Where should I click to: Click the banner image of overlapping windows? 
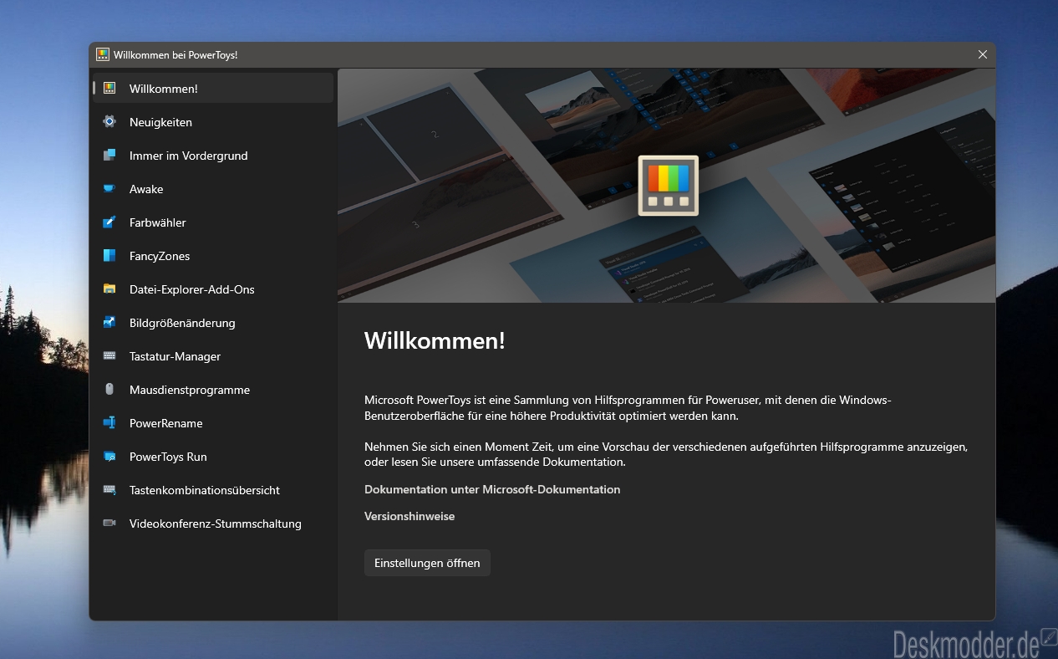[666, 185]
